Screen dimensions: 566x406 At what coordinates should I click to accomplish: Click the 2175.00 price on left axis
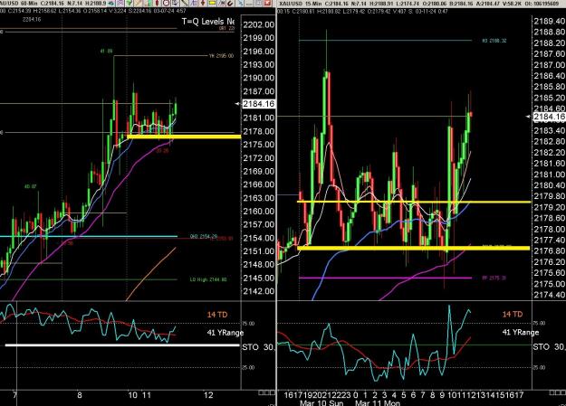click(x=258, y=145)
